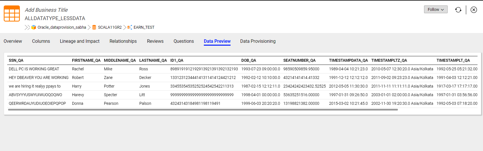Click the DOB_QA column header
The image size is (483, 151).
249,60
